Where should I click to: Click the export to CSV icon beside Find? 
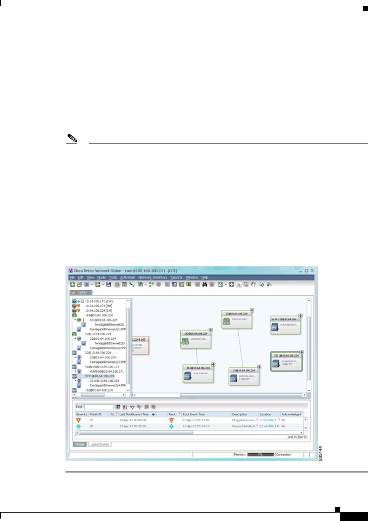tap(118, 407)
